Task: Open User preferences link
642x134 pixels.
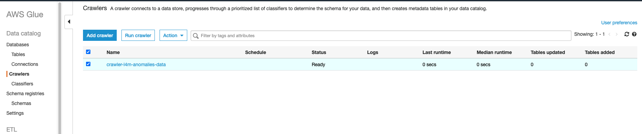Action: click(x=619, y=23)
